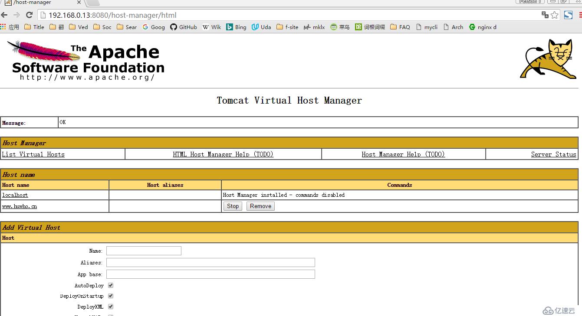This screenshot has height=316, width=582.
Task: Open the f-site bookmark folder
Action: point(287,27)
